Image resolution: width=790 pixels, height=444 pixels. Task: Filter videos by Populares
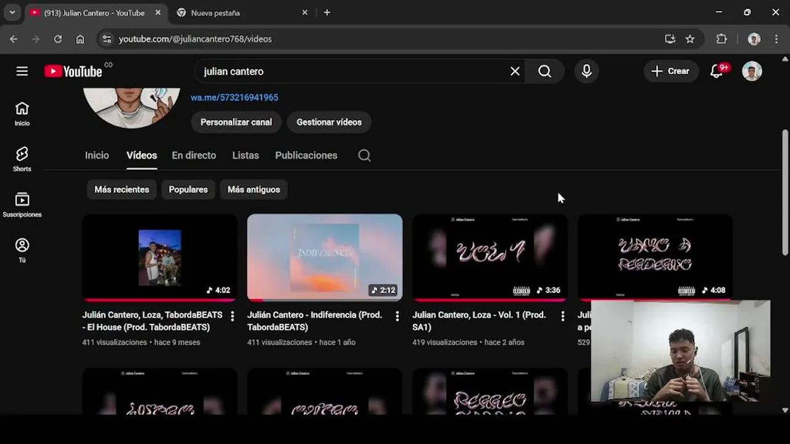click(188, 189)
